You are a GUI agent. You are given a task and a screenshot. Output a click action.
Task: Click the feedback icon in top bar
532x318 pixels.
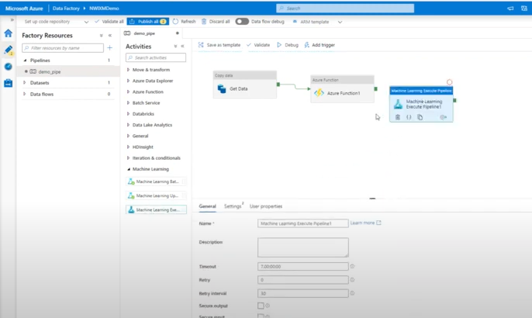pos(510,9)
